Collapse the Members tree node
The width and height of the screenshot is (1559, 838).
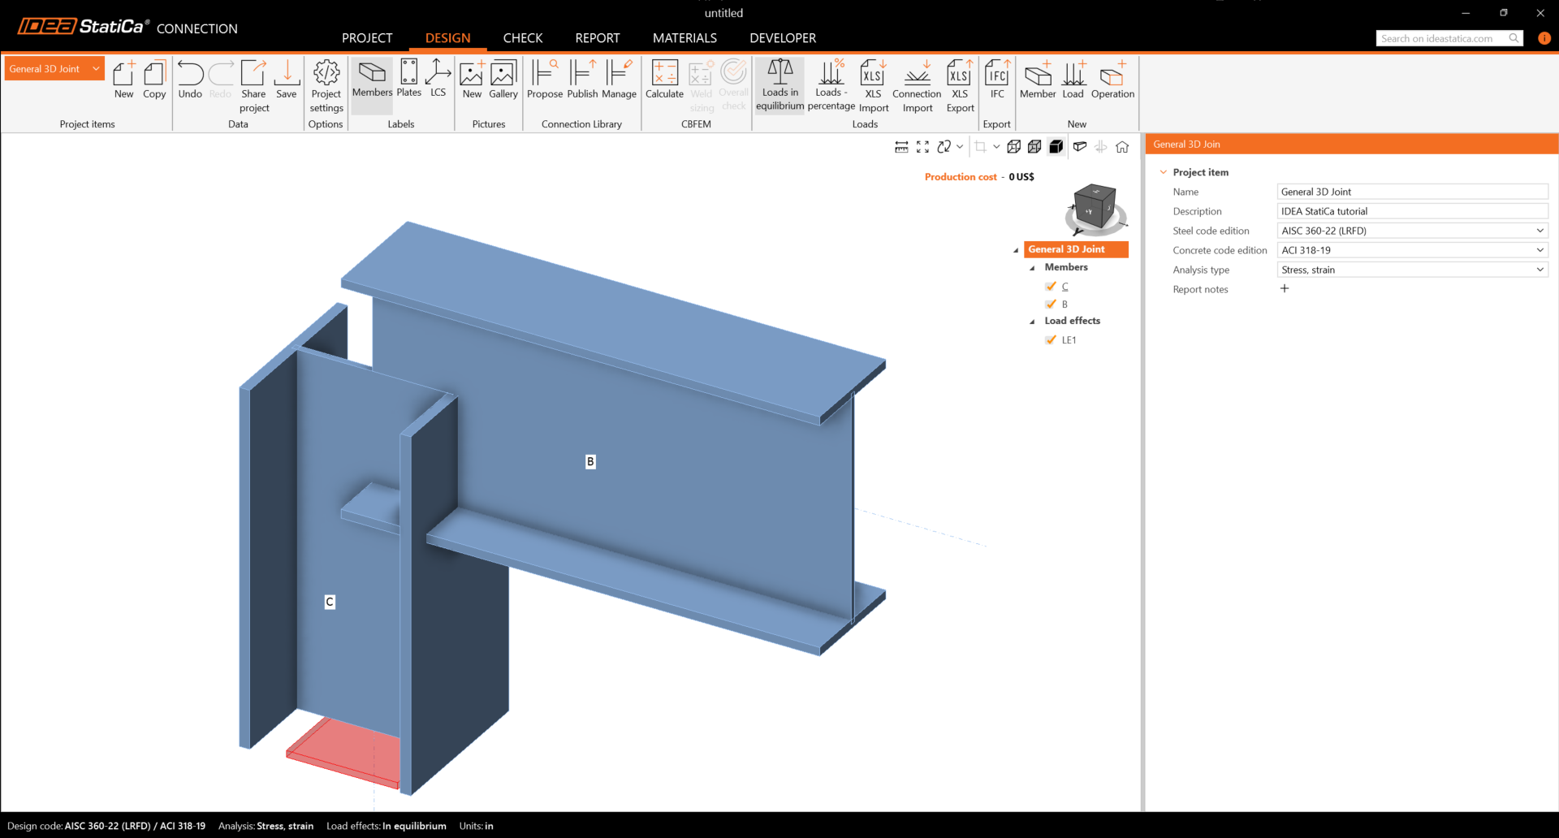tap(1032, 268)
